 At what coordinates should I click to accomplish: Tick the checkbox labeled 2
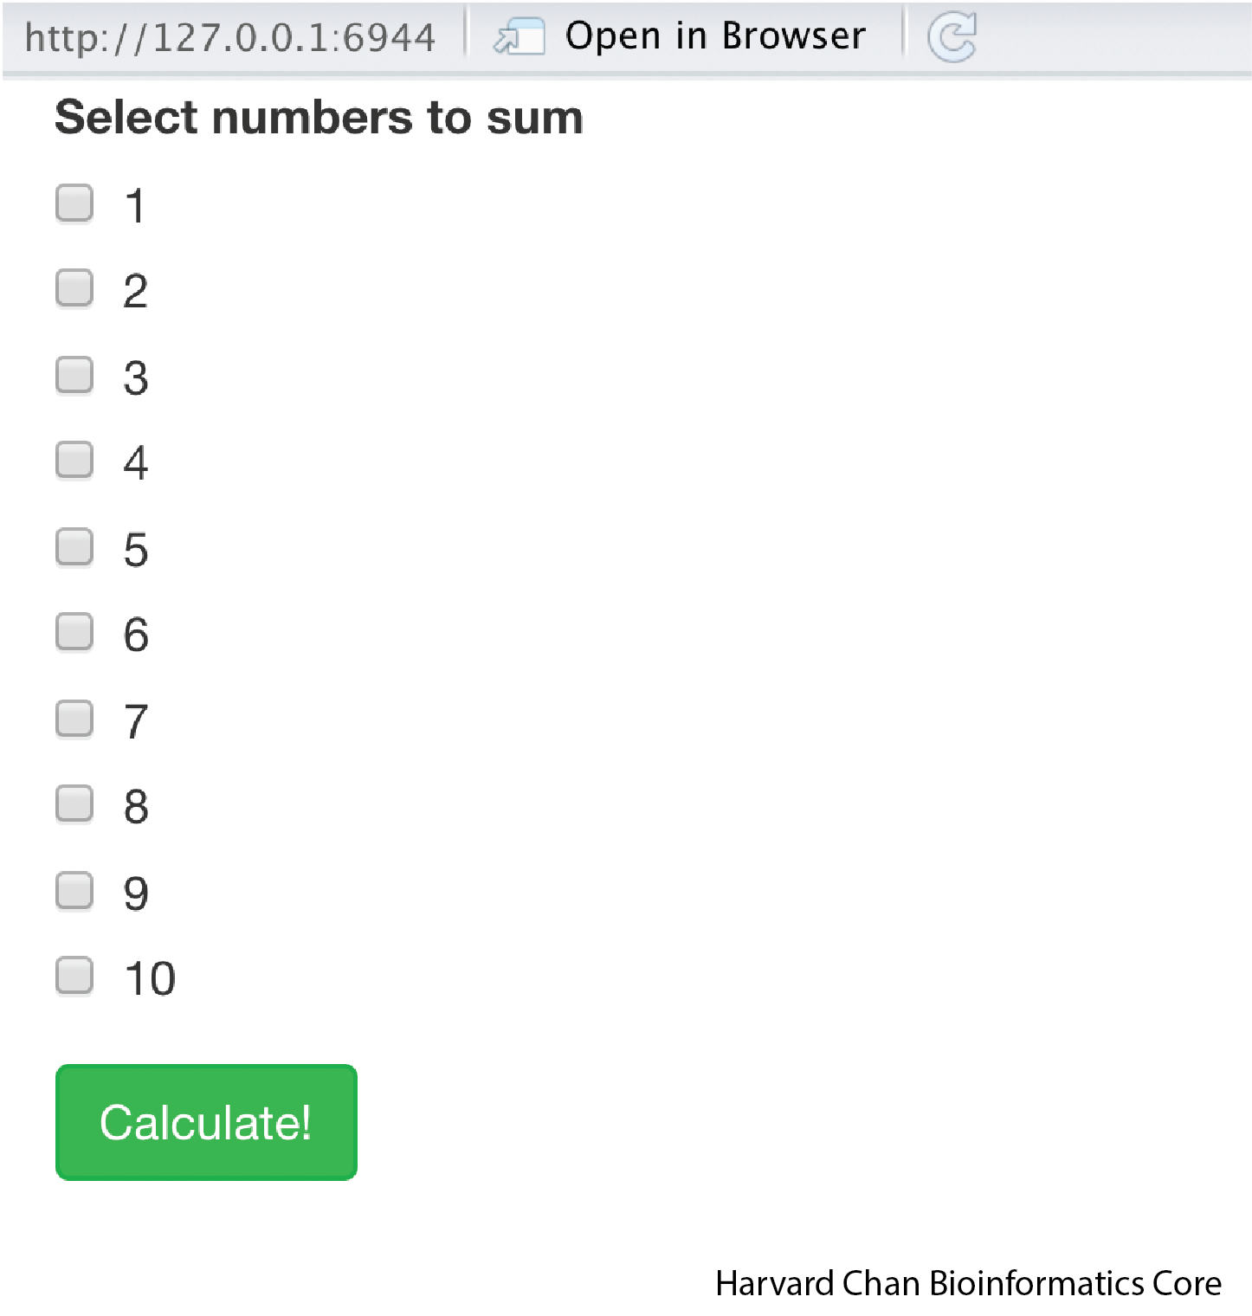74,288
